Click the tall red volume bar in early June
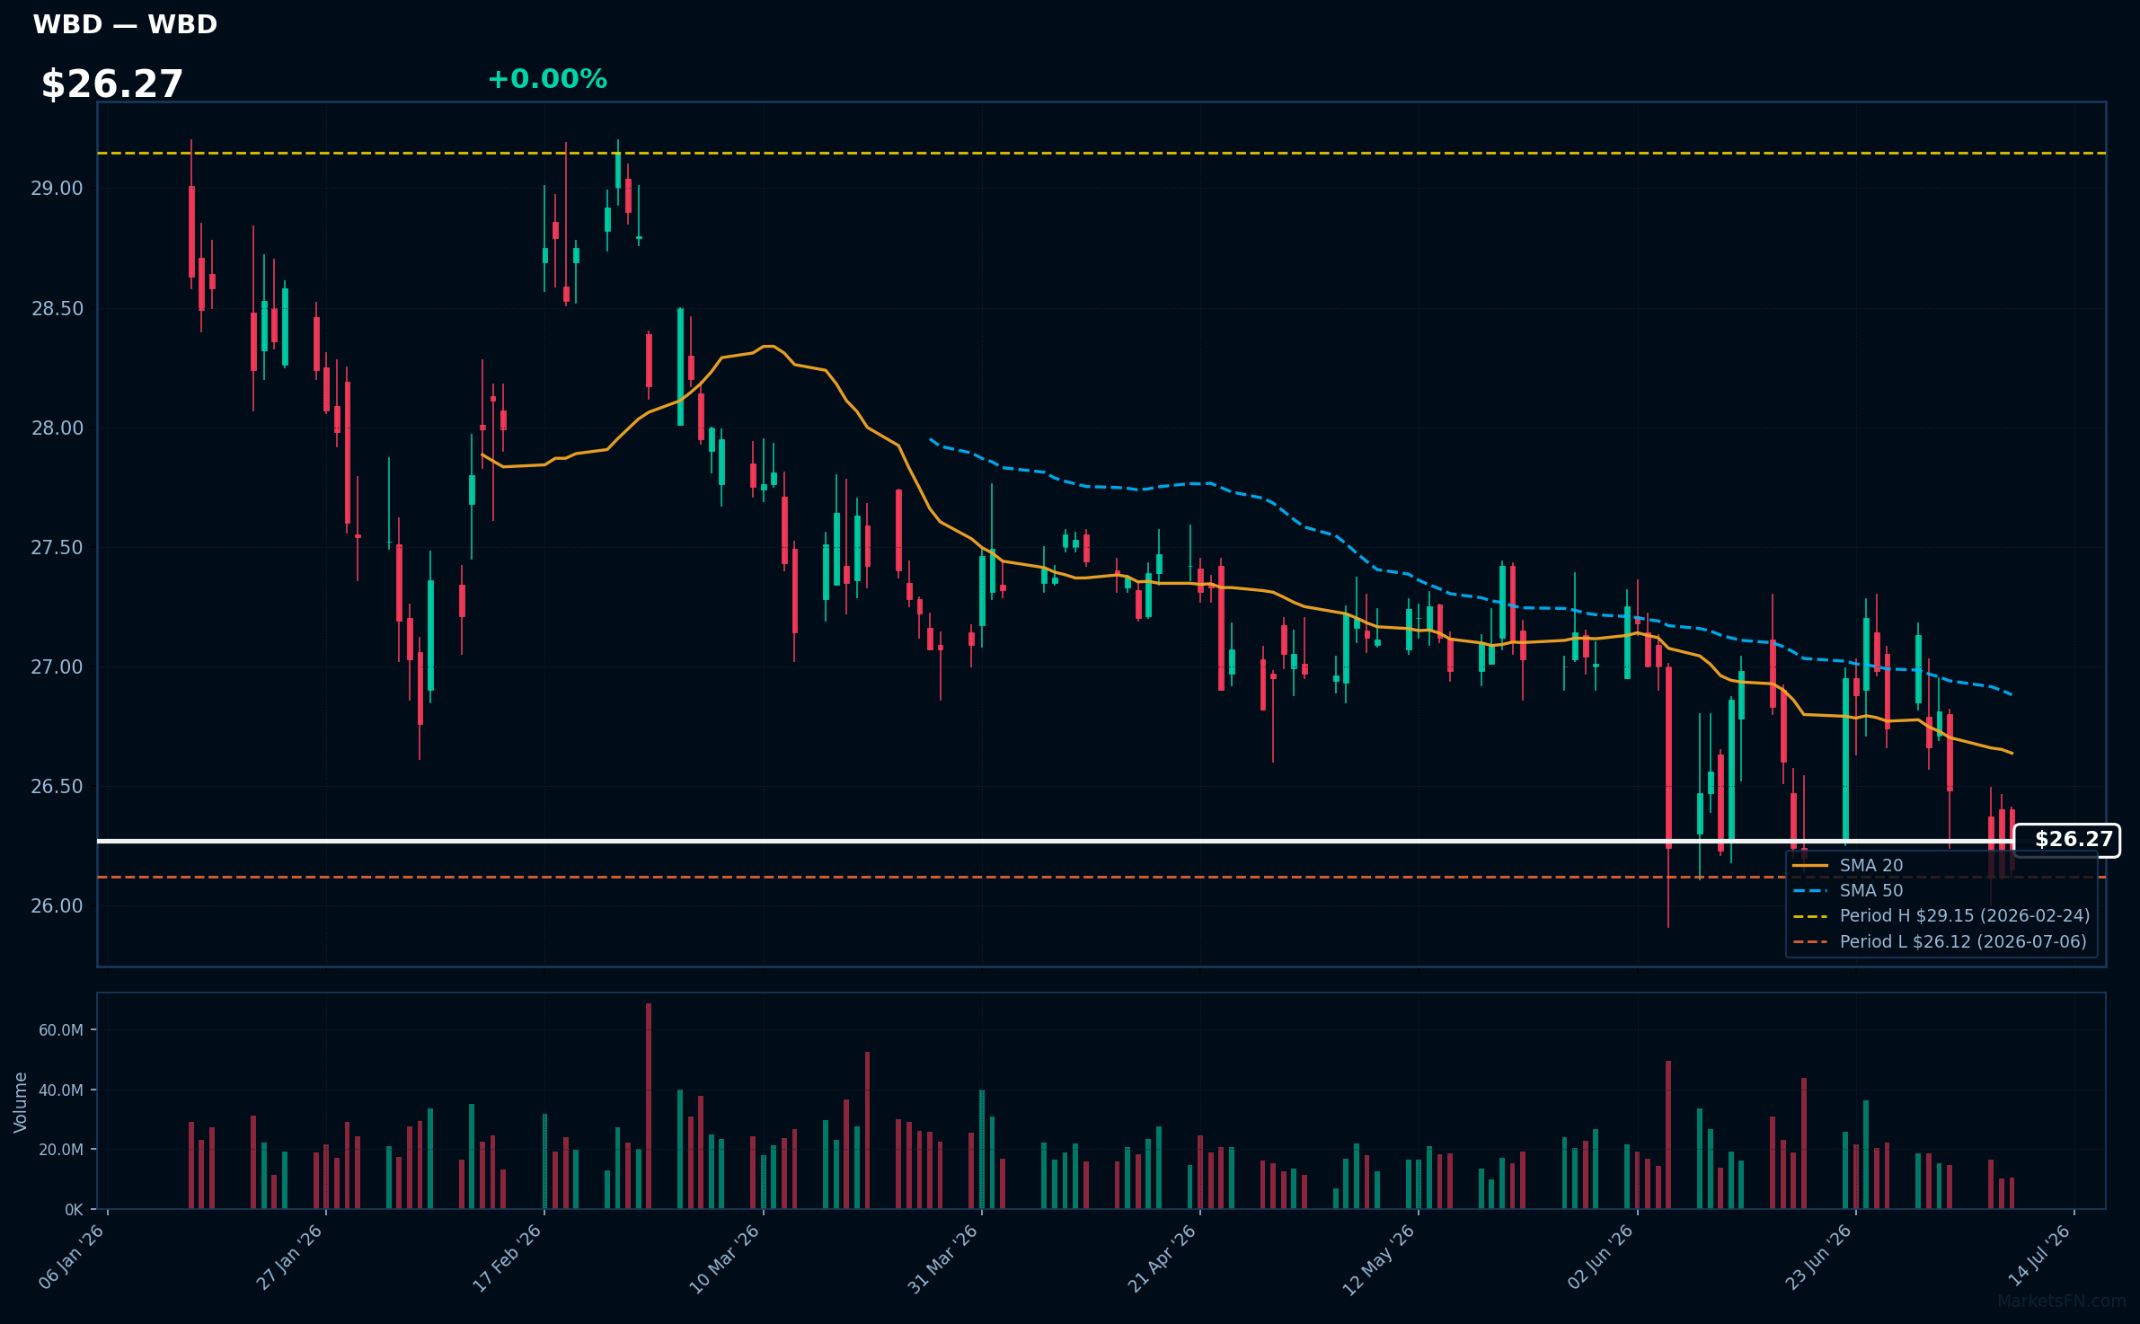Image resolution: width=2140 pixels, height=1324 pixels. pyautogui.click(x=1668, y=1134)
